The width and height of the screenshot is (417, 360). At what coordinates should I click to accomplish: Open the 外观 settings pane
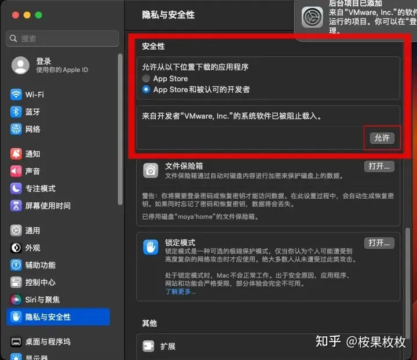click(58, 248)
